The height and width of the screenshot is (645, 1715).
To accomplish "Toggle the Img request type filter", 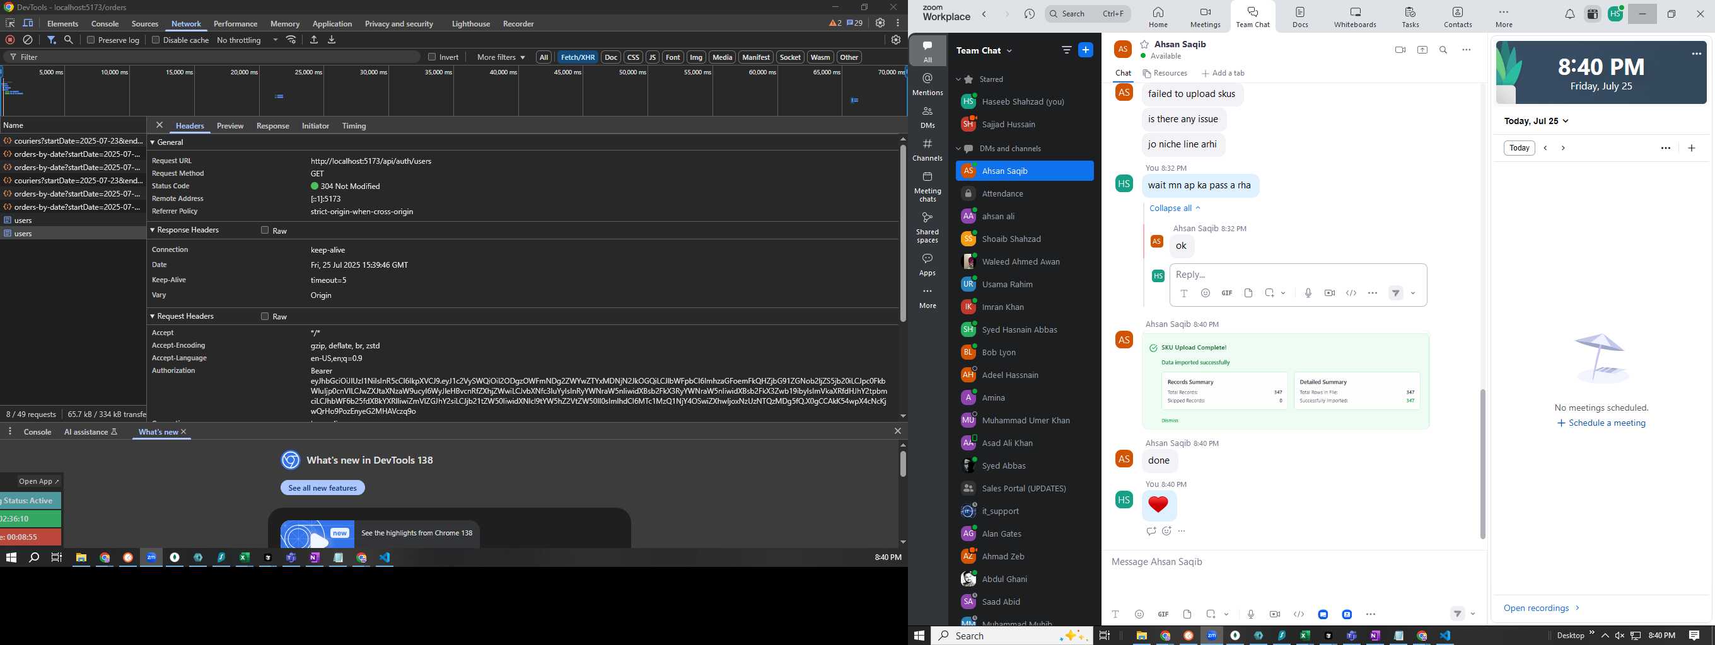I will coord(696,57).
